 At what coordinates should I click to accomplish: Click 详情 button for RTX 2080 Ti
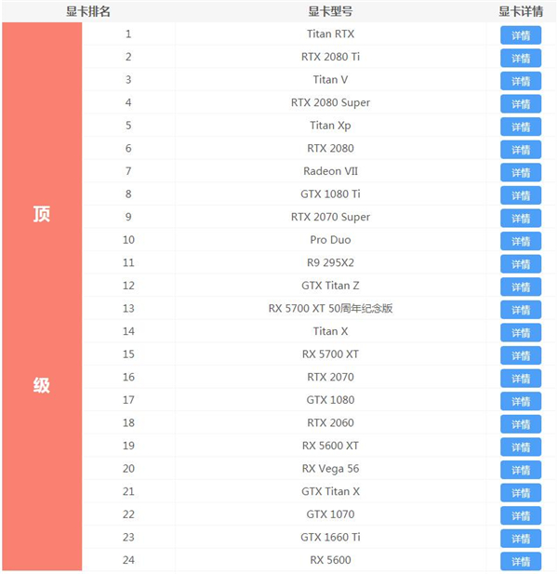(520, 58)
